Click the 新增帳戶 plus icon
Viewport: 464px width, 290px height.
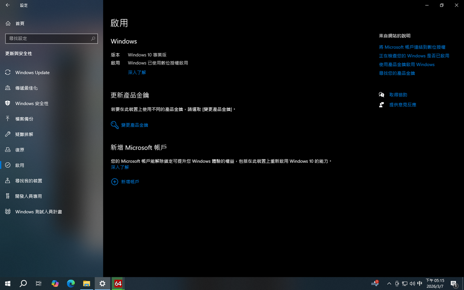pos(115,182)
